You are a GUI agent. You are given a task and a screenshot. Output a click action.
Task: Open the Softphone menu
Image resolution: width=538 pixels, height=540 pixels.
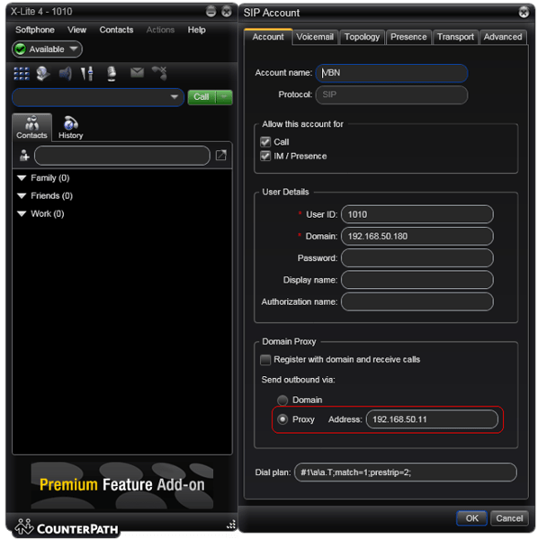(x=35, y=30)
